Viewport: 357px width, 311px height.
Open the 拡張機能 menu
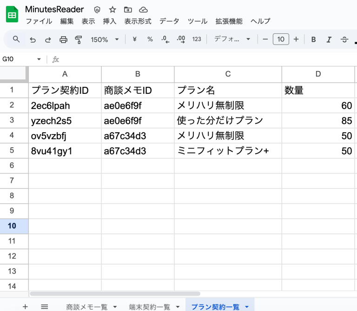point(229,21)
